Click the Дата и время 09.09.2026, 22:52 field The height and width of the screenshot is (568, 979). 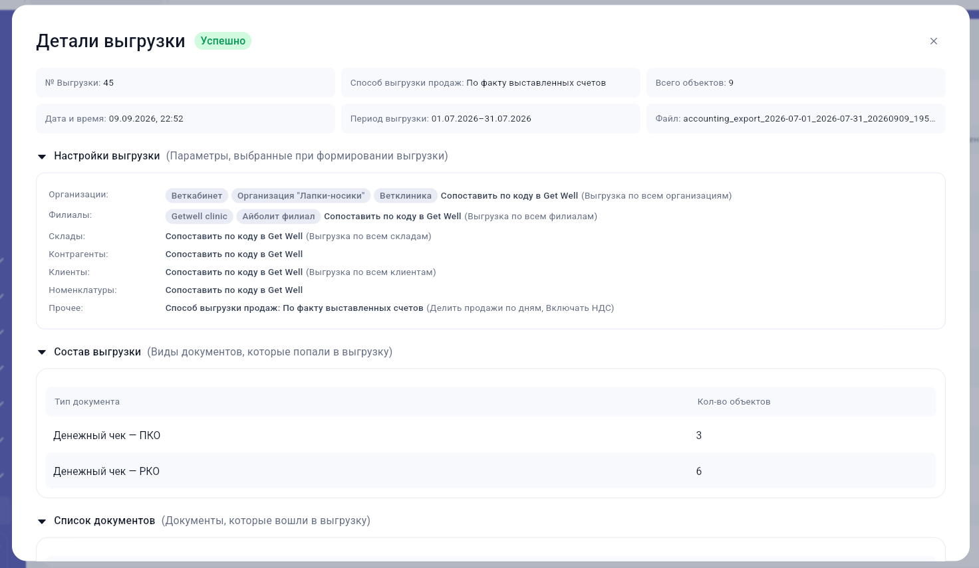click(186, 119)
